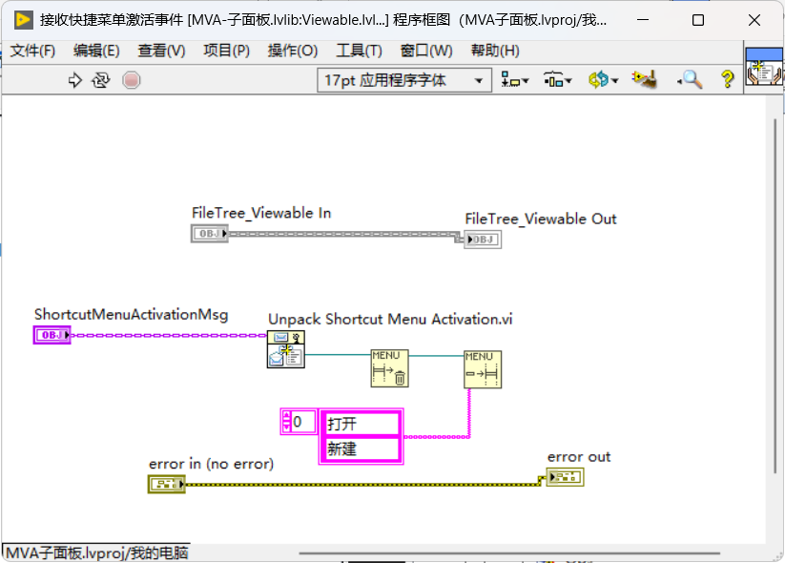Viewport: 785px width, 563px height.
Task: Click the error in (no error) label
Action: click(211, 464)
